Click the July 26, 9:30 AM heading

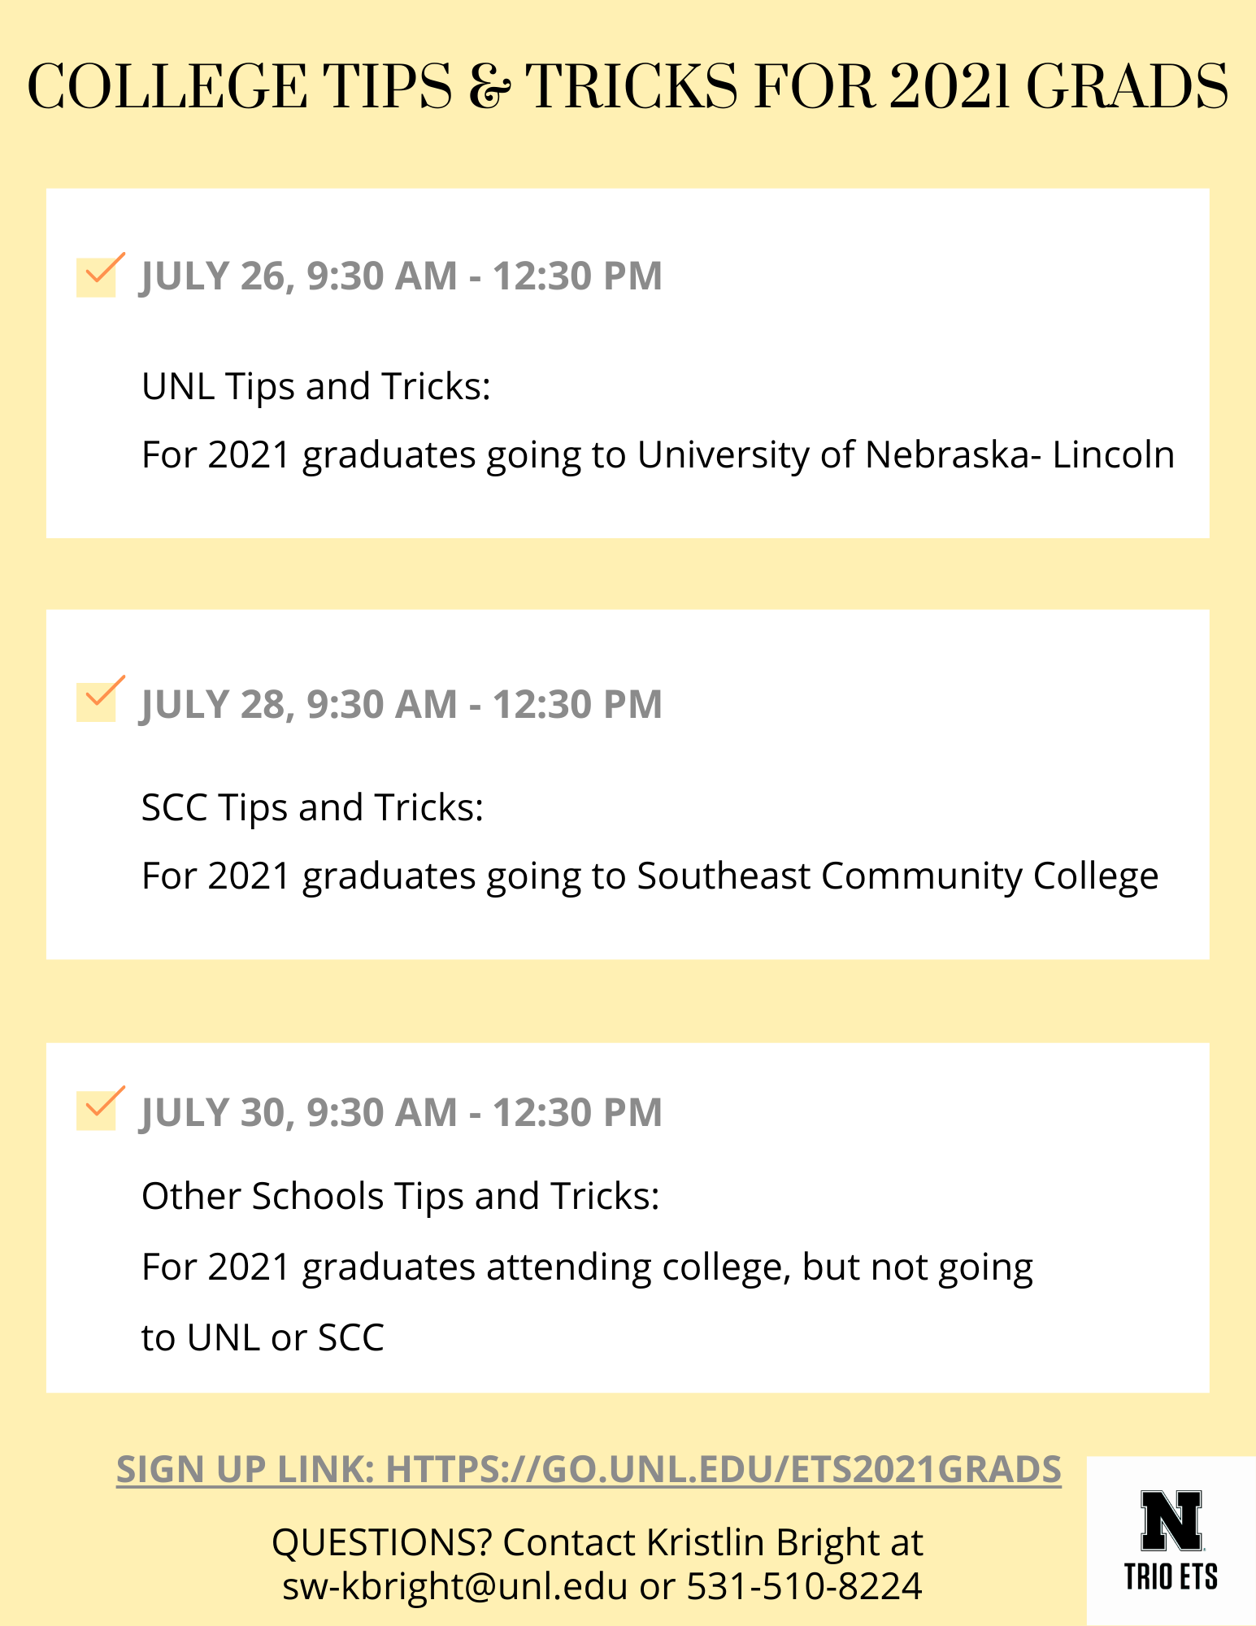pos(402,276)
